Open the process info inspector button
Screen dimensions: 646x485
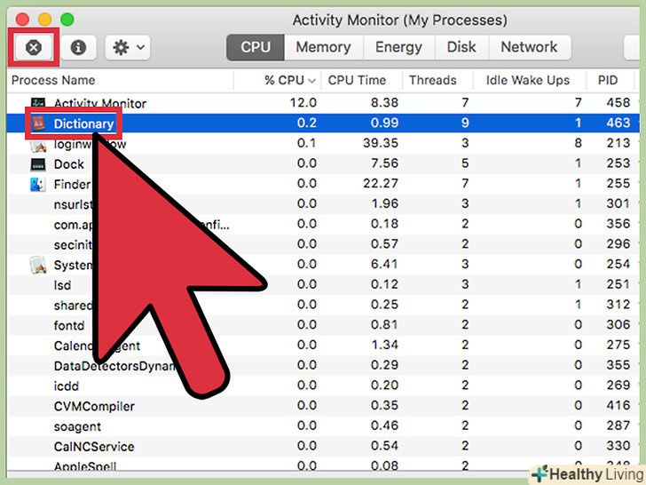tap(78, 47)
